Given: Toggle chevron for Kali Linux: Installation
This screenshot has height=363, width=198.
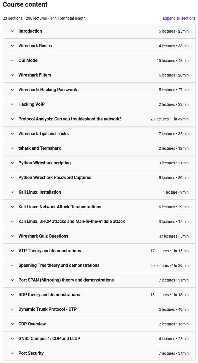Looking at the screenshot, I should [12, 192].
